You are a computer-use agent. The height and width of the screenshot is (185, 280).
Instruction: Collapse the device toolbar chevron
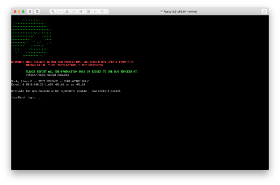tap(107, 12)
